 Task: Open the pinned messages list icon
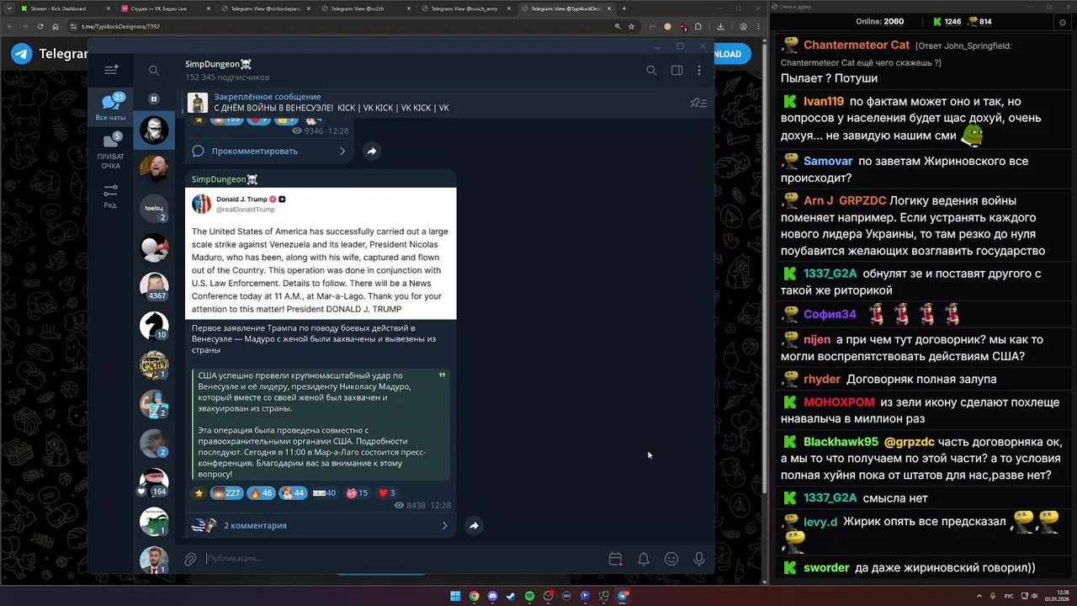698,103
